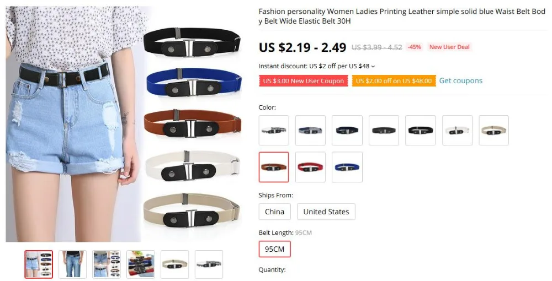This screenshot has height=281, width=552.
Task: Click the Get coupons link
Action: pyautogui.click(x=460, y=80)
